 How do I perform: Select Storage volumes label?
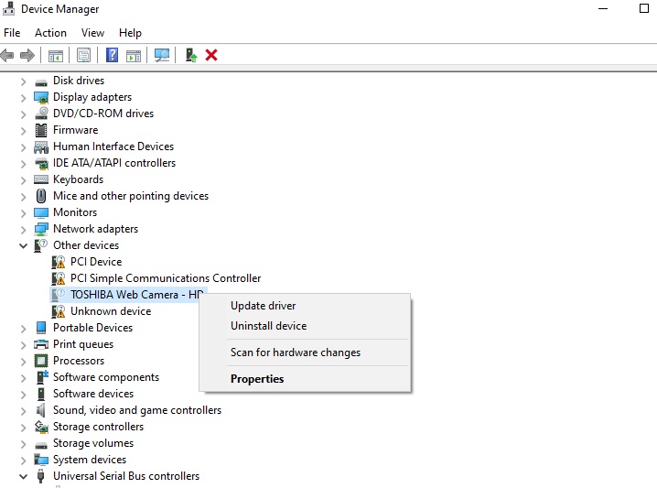tap(93, 443)
